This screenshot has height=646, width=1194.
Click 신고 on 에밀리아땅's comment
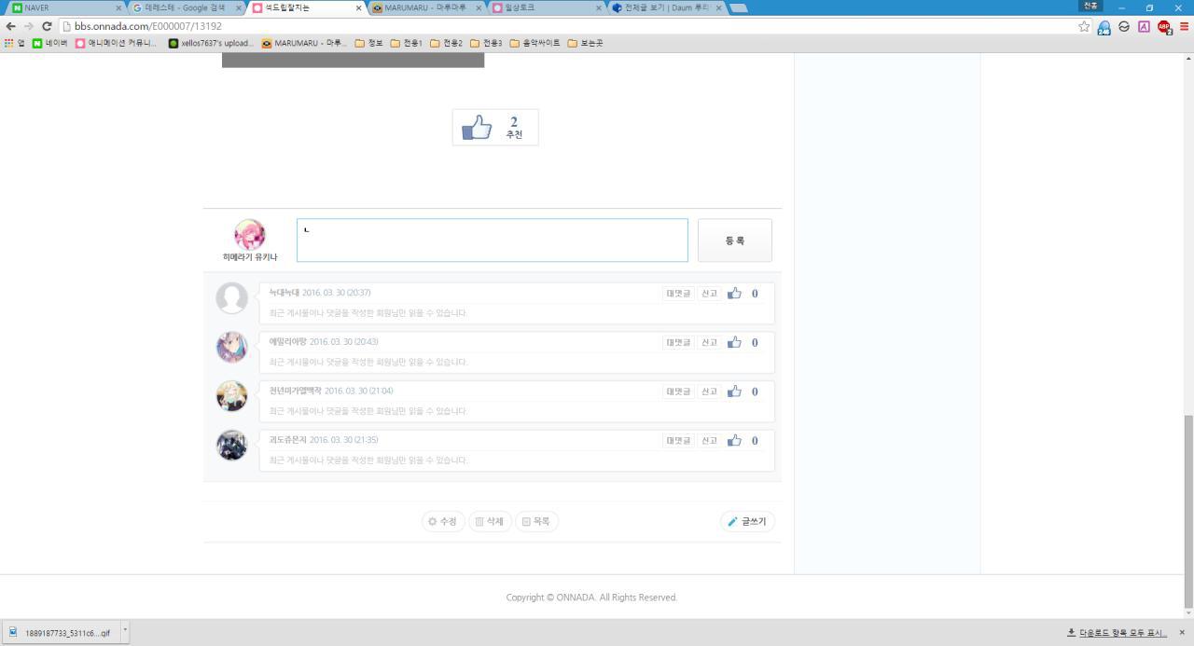coord(709,343)
